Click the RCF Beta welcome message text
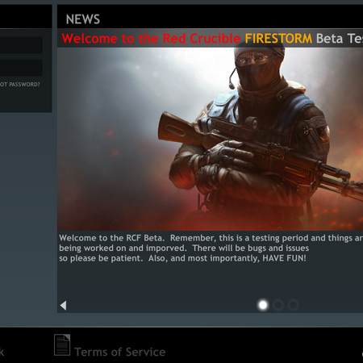The height and width of the screenshot is (363, 363). tap(211, 248)
